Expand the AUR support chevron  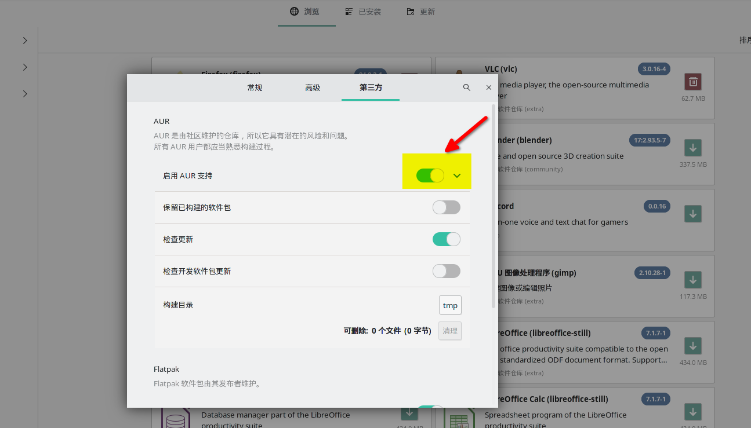click(x=457, y=175)
